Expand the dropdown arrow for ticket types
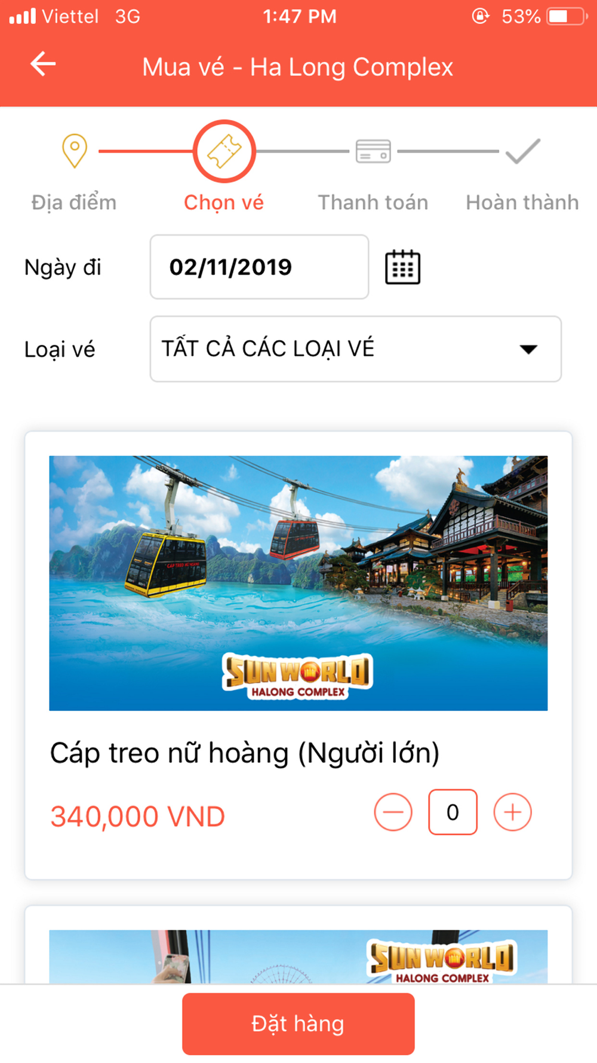Viewport: 597px width, 1063px height. 528,349
